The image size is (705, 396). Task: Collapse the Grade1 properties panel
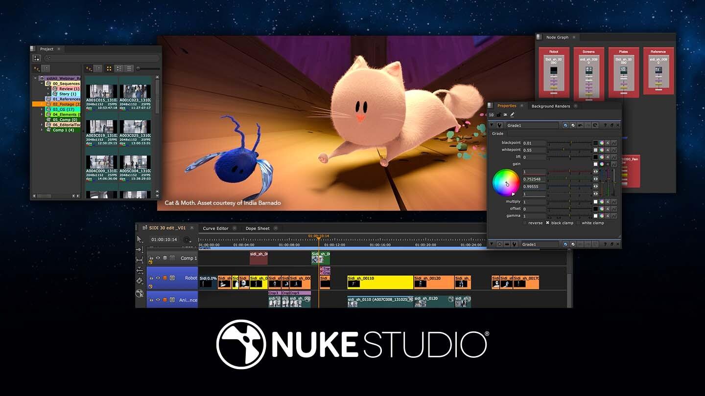coord(491,125)
